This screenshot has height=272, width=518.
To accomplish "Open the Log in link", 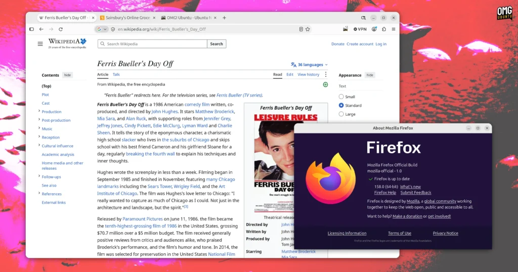I will (381, 44).
